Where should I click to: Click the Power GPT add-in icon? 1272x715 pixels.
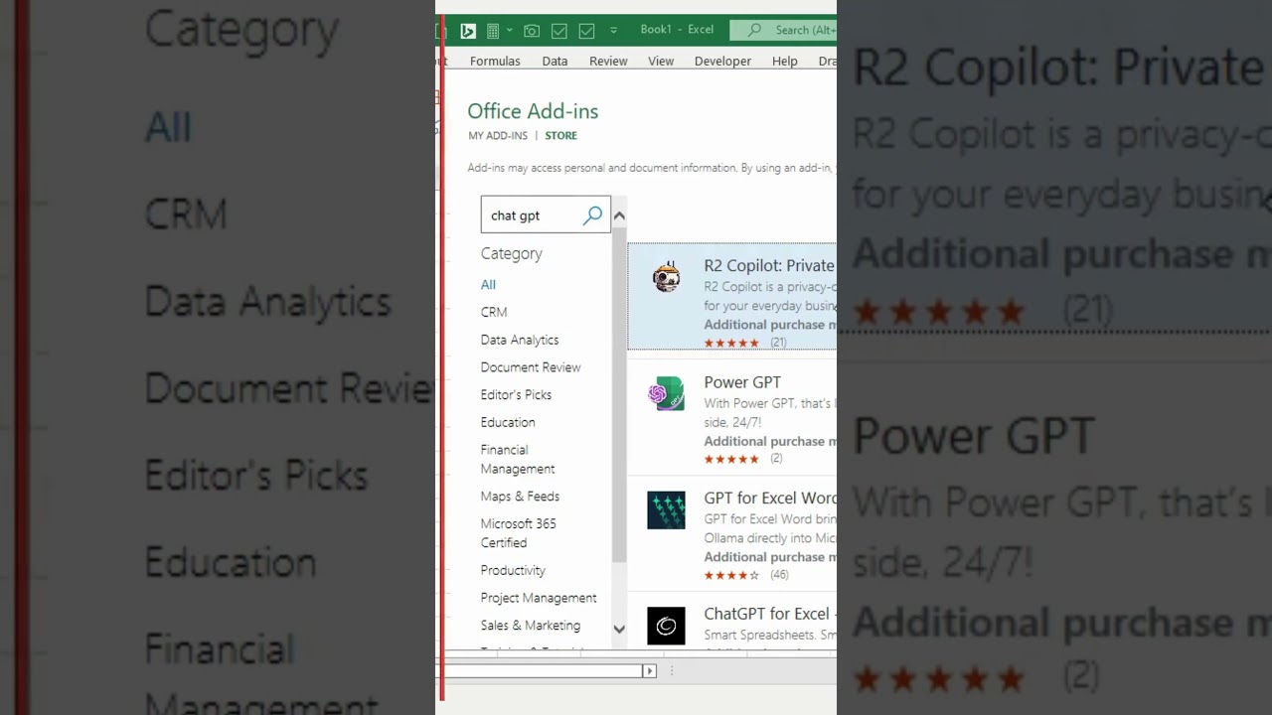pyautogui.click(x=666, y=394)
